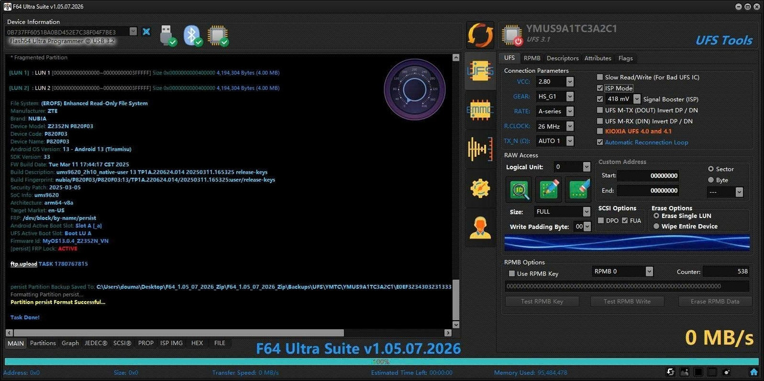The height and width of the screenshot is (381, 764).
Task: Select the Byte radio button
Action: coord(711,180)
